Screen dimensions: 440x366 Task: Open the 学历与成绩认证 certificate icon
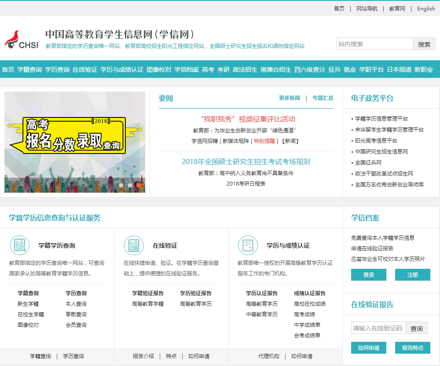[248, 245]
